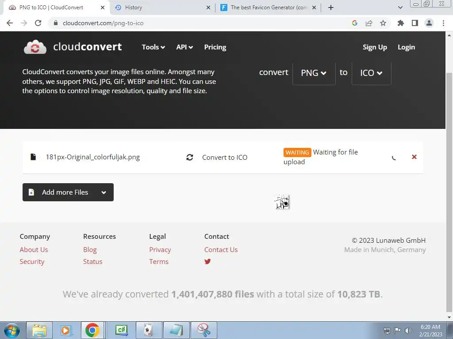453x339 pixels.
Task: Reload the page
Action: pos(38,23)
